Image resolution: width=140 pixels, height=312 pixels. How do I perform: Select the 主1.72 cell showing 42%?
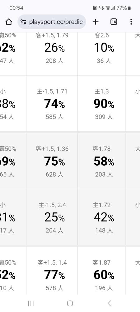(x=101, y=217)
